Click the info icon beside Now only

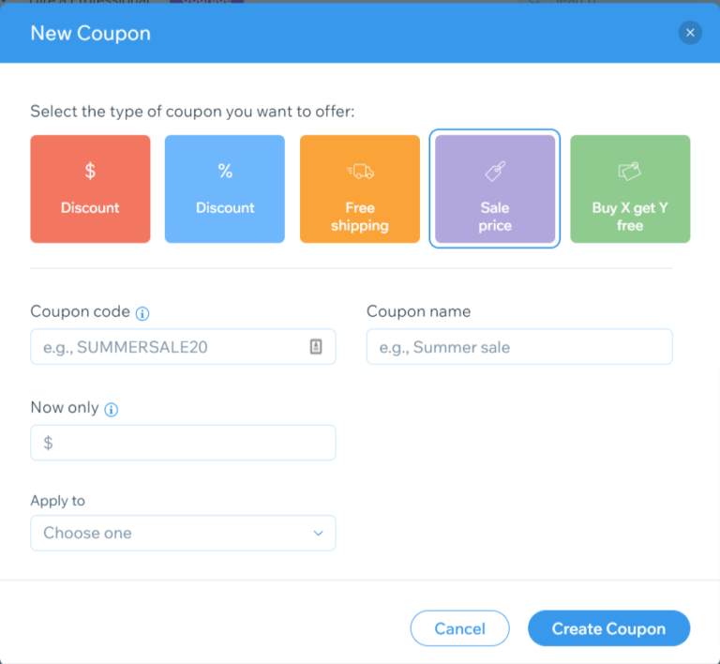pyautogui.click(x=112, y=410)
